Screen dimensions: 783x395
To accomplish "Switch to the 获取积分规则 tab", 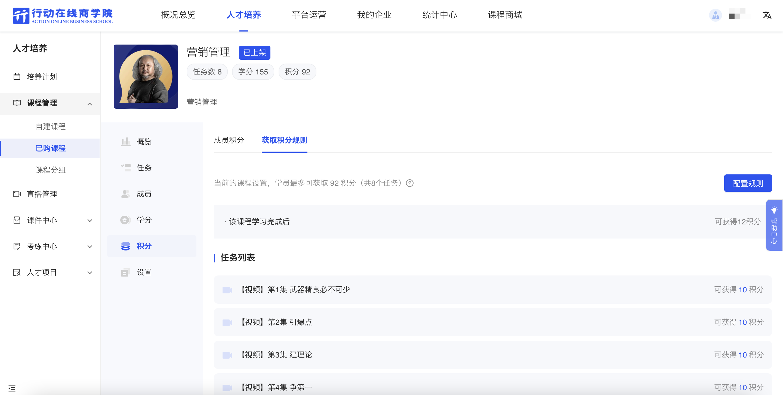I will tap(284, 140).
